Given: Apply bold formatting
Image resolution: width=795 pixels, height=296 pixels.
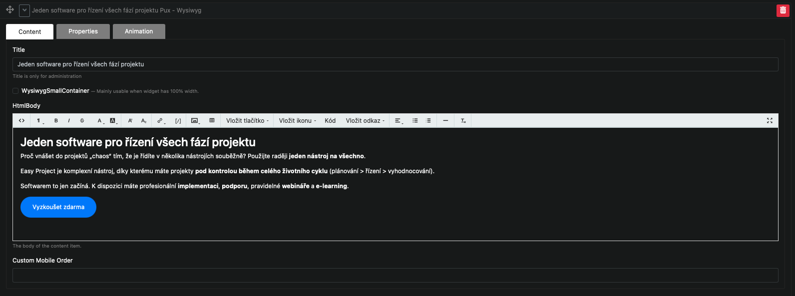Looking at the screenshot, I should 56,121.
